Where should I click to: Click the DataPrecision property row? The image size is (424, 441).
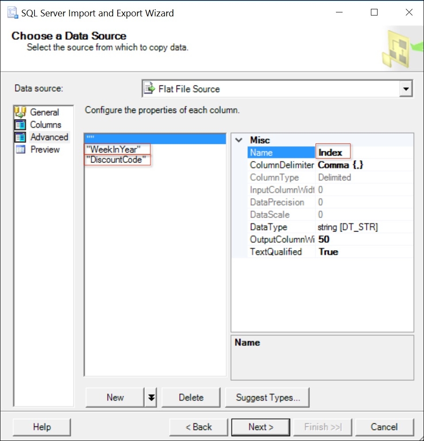click(x=330, y=202)
